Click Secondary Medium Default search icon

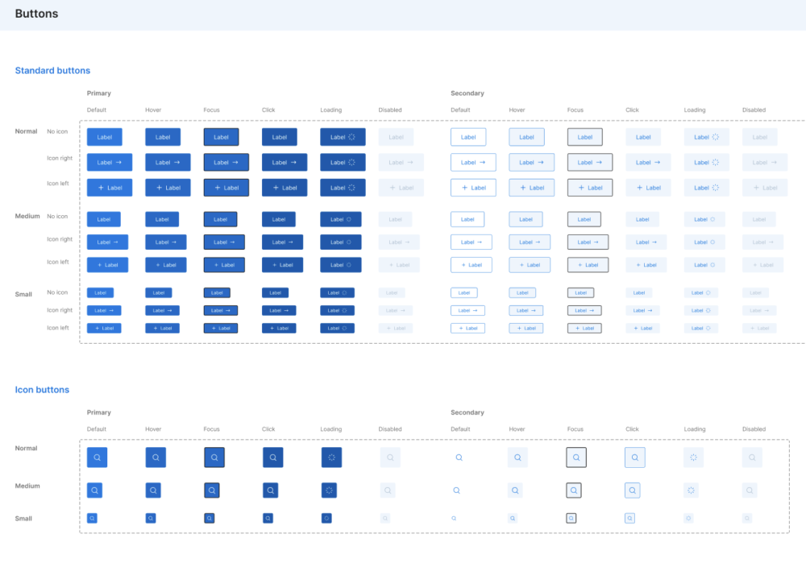(x=456, y=490)
